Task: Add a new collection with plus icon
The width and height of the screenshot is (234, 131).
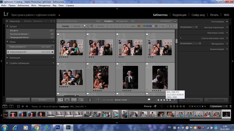Action: [x=53, y=58]
